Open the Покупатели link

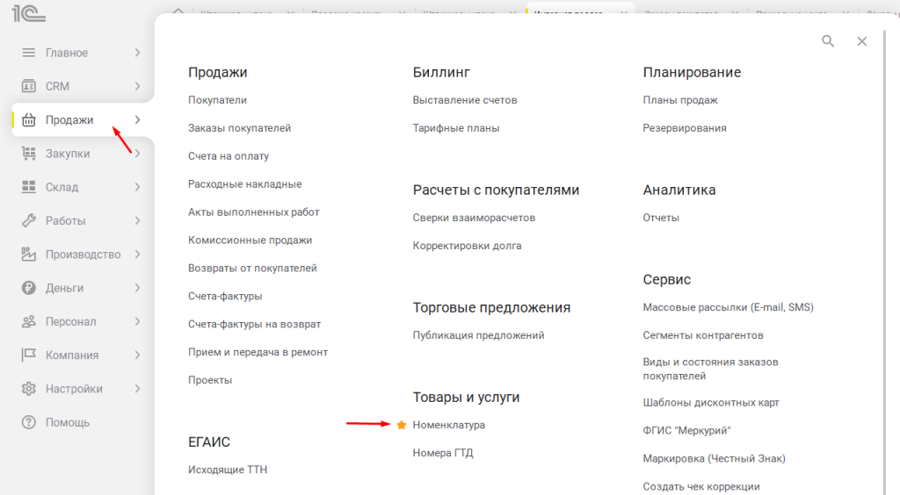[218, 100]
